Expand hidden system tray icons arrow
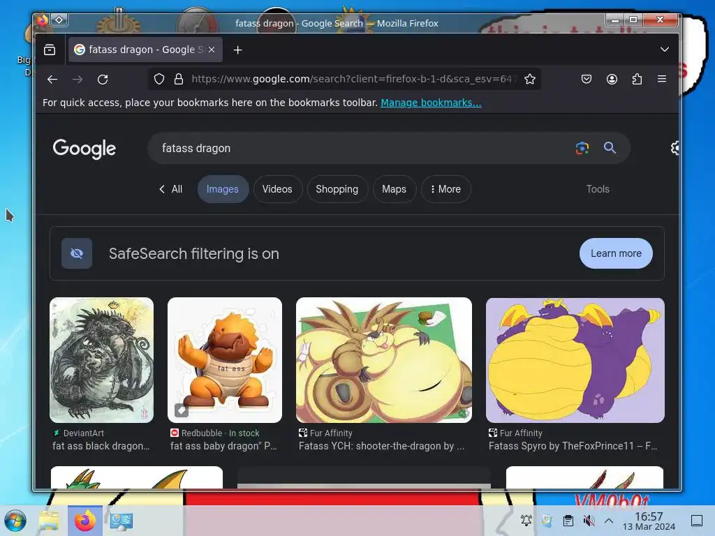The width and height of the screenshot is (715, 536). (609, 520)
